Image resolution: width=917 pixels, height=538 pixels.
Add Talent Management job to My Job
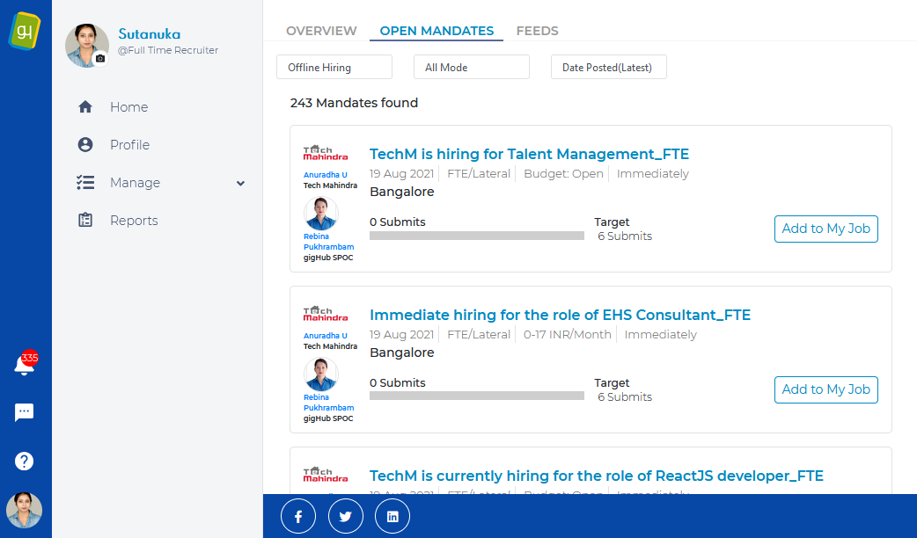coord(825,229)
